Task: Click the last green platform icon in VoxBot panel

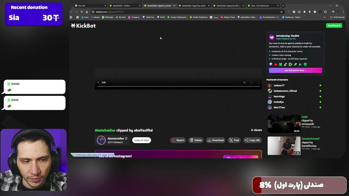Action: pyautogui.click(x=305, y=65)
